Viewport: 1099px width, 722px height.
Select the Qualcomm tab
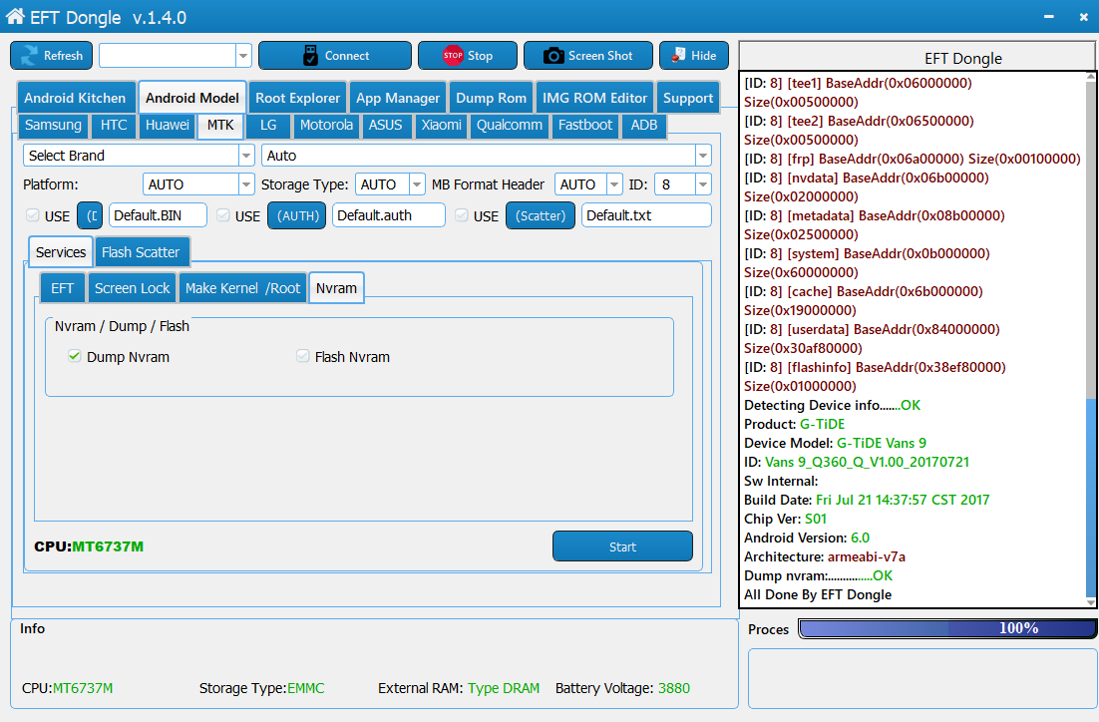[510, 126]
